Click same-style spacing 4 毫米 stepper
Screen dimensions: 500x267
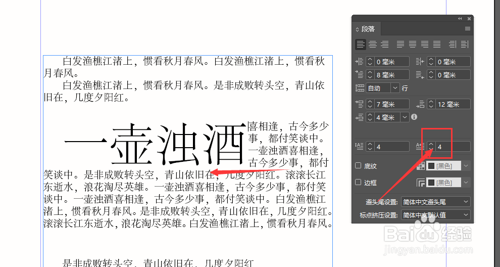(x=370, y=117)
